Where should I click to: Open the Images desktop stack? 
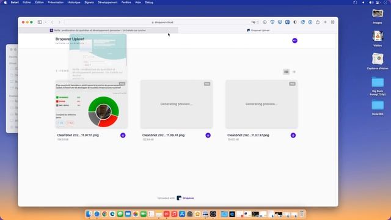[378, 16]
